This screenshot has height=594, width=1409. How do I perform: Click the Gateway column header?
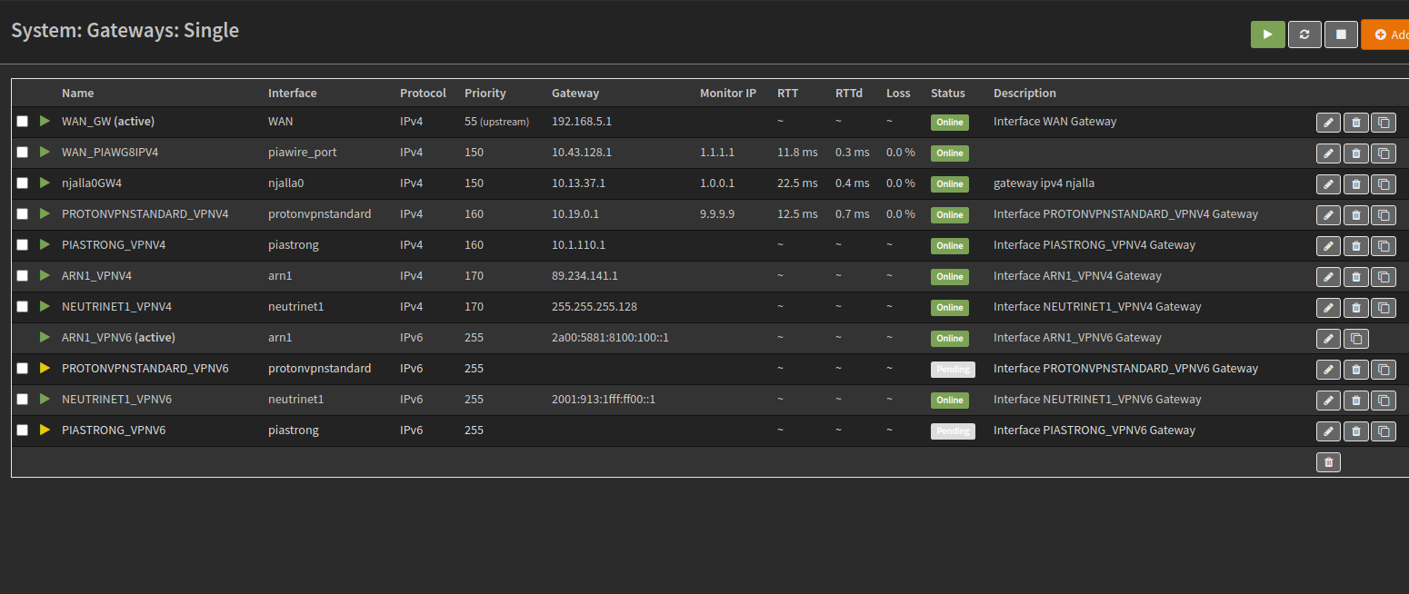(x=575, y=93)
